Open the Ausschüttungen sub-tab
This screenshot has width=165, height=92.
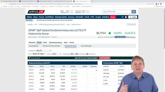86,46
